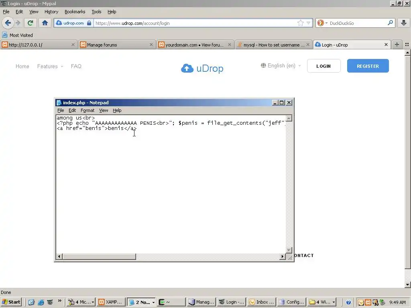The image size is (411, 308).
Task: Switch to the XAMPP taskbar button
Action: pos(111,302)
